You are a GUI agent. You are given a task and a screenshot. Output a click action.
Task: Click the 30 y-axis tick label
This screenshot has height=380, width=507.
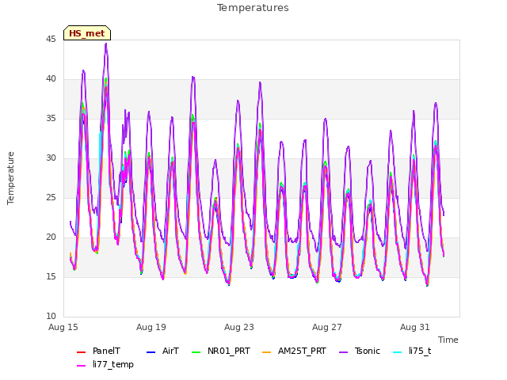[51, 158]
